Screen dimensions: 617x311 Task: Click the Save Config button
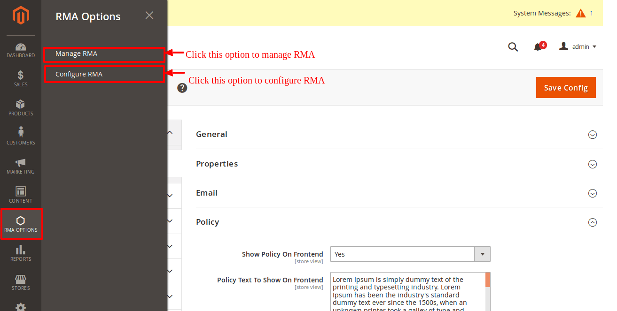coord(565,88)
